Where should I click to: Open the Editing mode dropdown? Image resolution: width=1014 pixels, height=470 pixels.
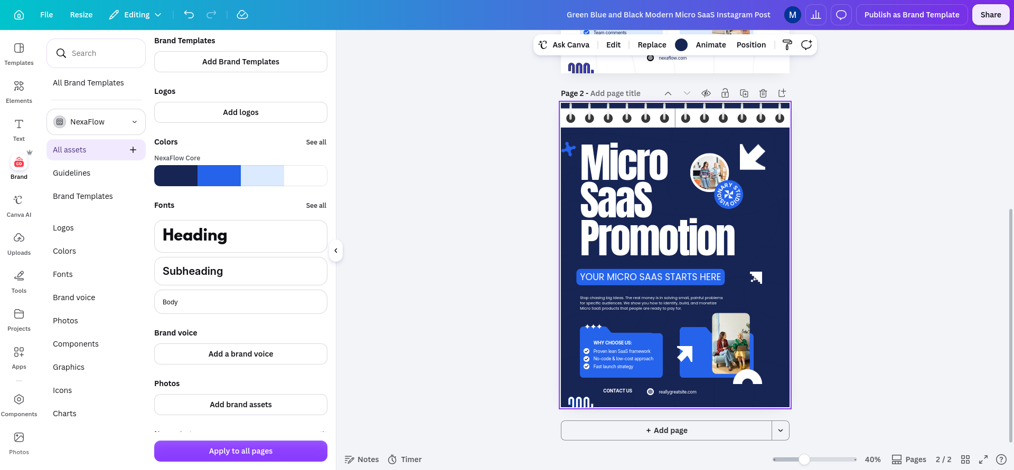[x=135, y=15]
